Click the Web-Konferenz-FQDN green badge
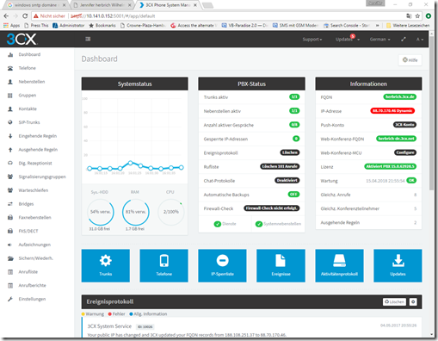This screenshot has width=438, height=341. click(396, 139)
